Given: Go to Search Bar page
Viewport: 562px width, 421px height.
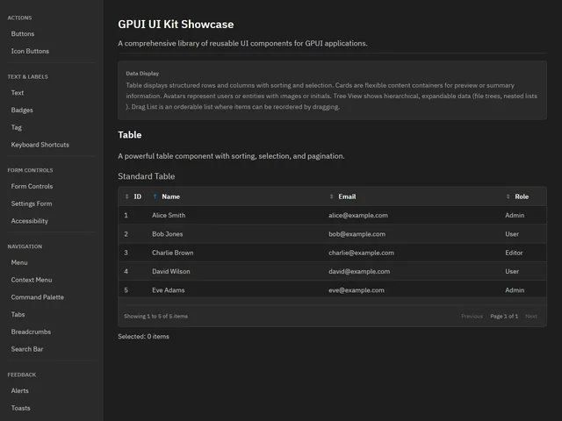Looking at the screenshot, I should click(x=27, y=349).
